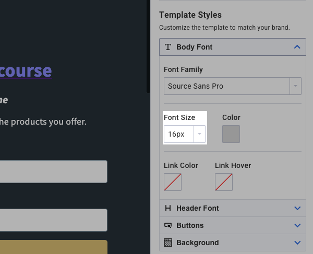Open the Font Family dropdown arrow

[x=296, y=86]
